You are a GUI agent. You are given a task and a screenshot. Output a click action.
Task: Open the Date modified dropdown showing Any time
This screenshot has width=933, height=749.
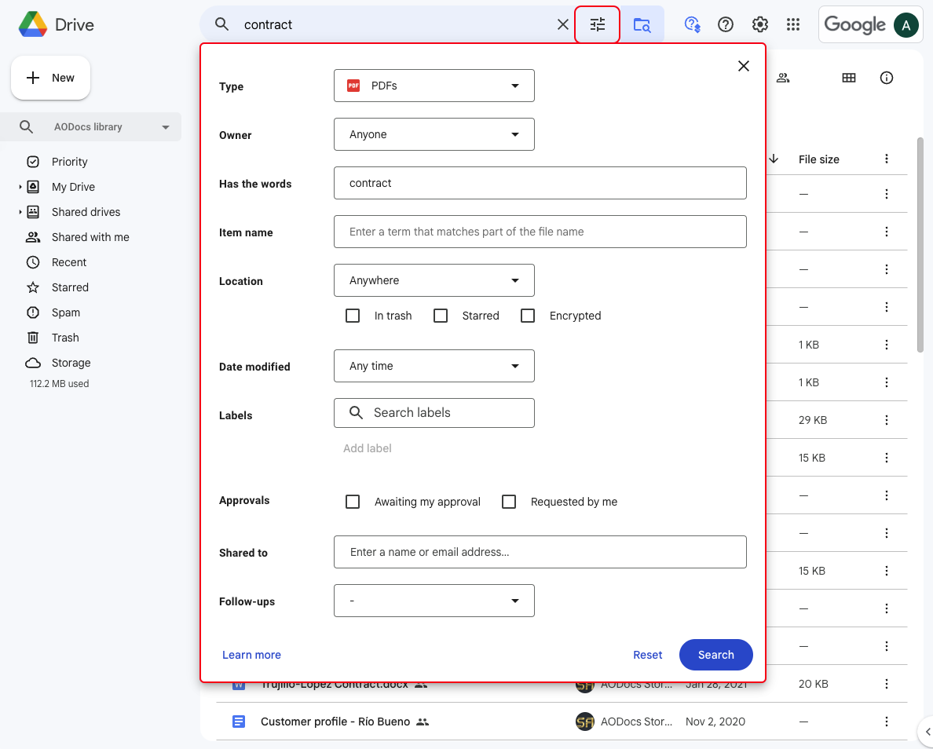pos(434,366)
